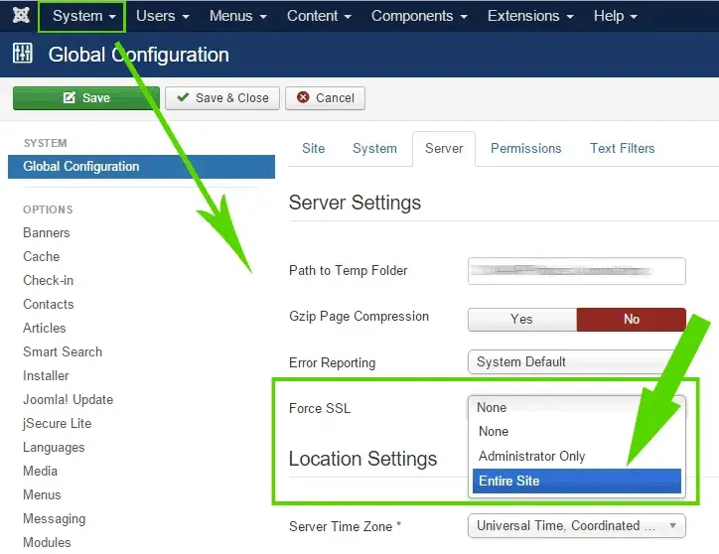Set Gzip Page Compression to Yes
719x554 pixels.
click(521, 319)
